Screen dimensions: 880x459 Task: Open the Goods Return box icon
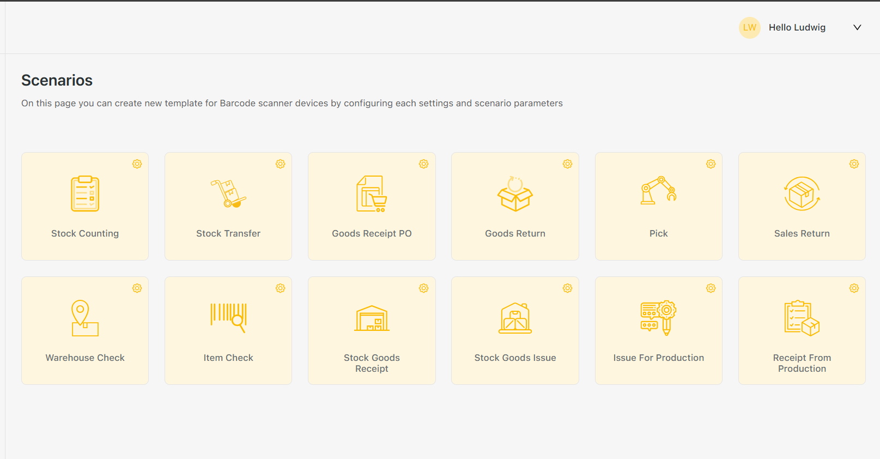tap(515, 194)
